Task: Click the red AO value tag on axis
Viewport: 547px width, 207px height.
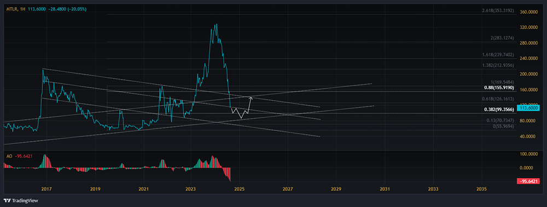Action: point(529,181)
